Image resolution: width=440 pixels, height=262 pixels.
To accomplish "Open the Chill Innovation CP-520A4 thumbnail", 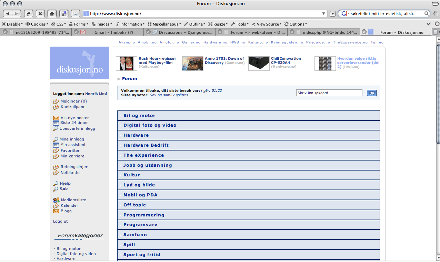I will coord(259,64).
